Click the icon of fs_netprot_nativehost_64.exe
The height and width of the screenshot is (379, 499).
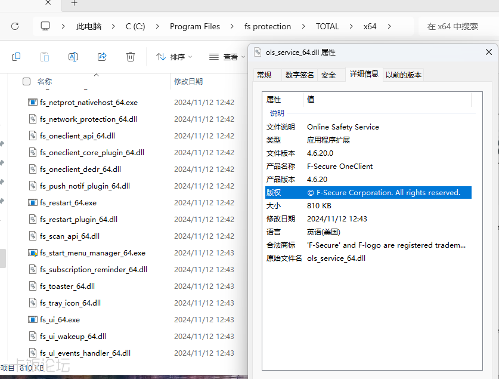tap(33, 102)
